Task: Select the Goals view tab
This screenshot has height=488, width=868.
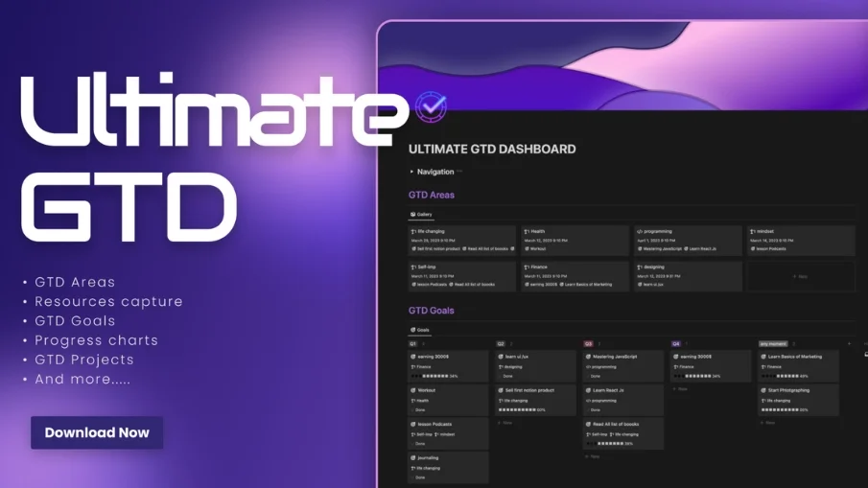Action: coord(420,330)
